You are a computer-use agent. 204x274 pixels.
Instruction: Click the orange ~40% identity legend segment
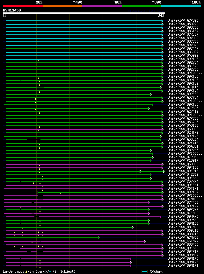[62, 6]
